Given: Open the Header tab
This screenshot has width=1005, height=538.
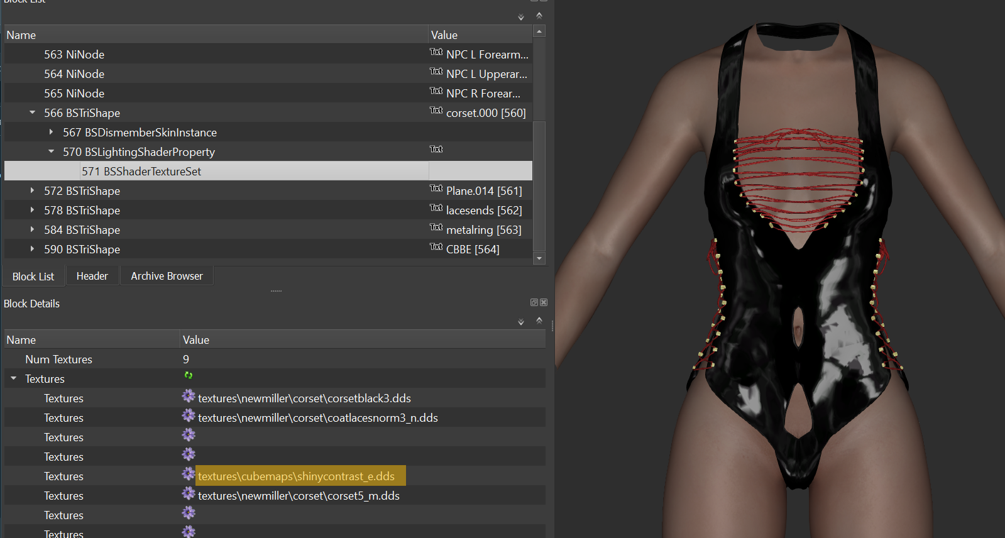Looking at the screenshot, I should (92, 276).
